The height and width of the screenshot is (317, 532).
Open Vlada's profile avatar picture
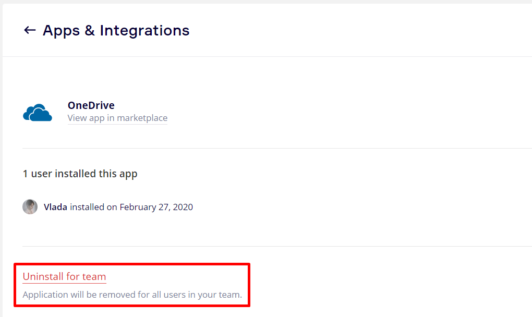click(x=30, y=207)
